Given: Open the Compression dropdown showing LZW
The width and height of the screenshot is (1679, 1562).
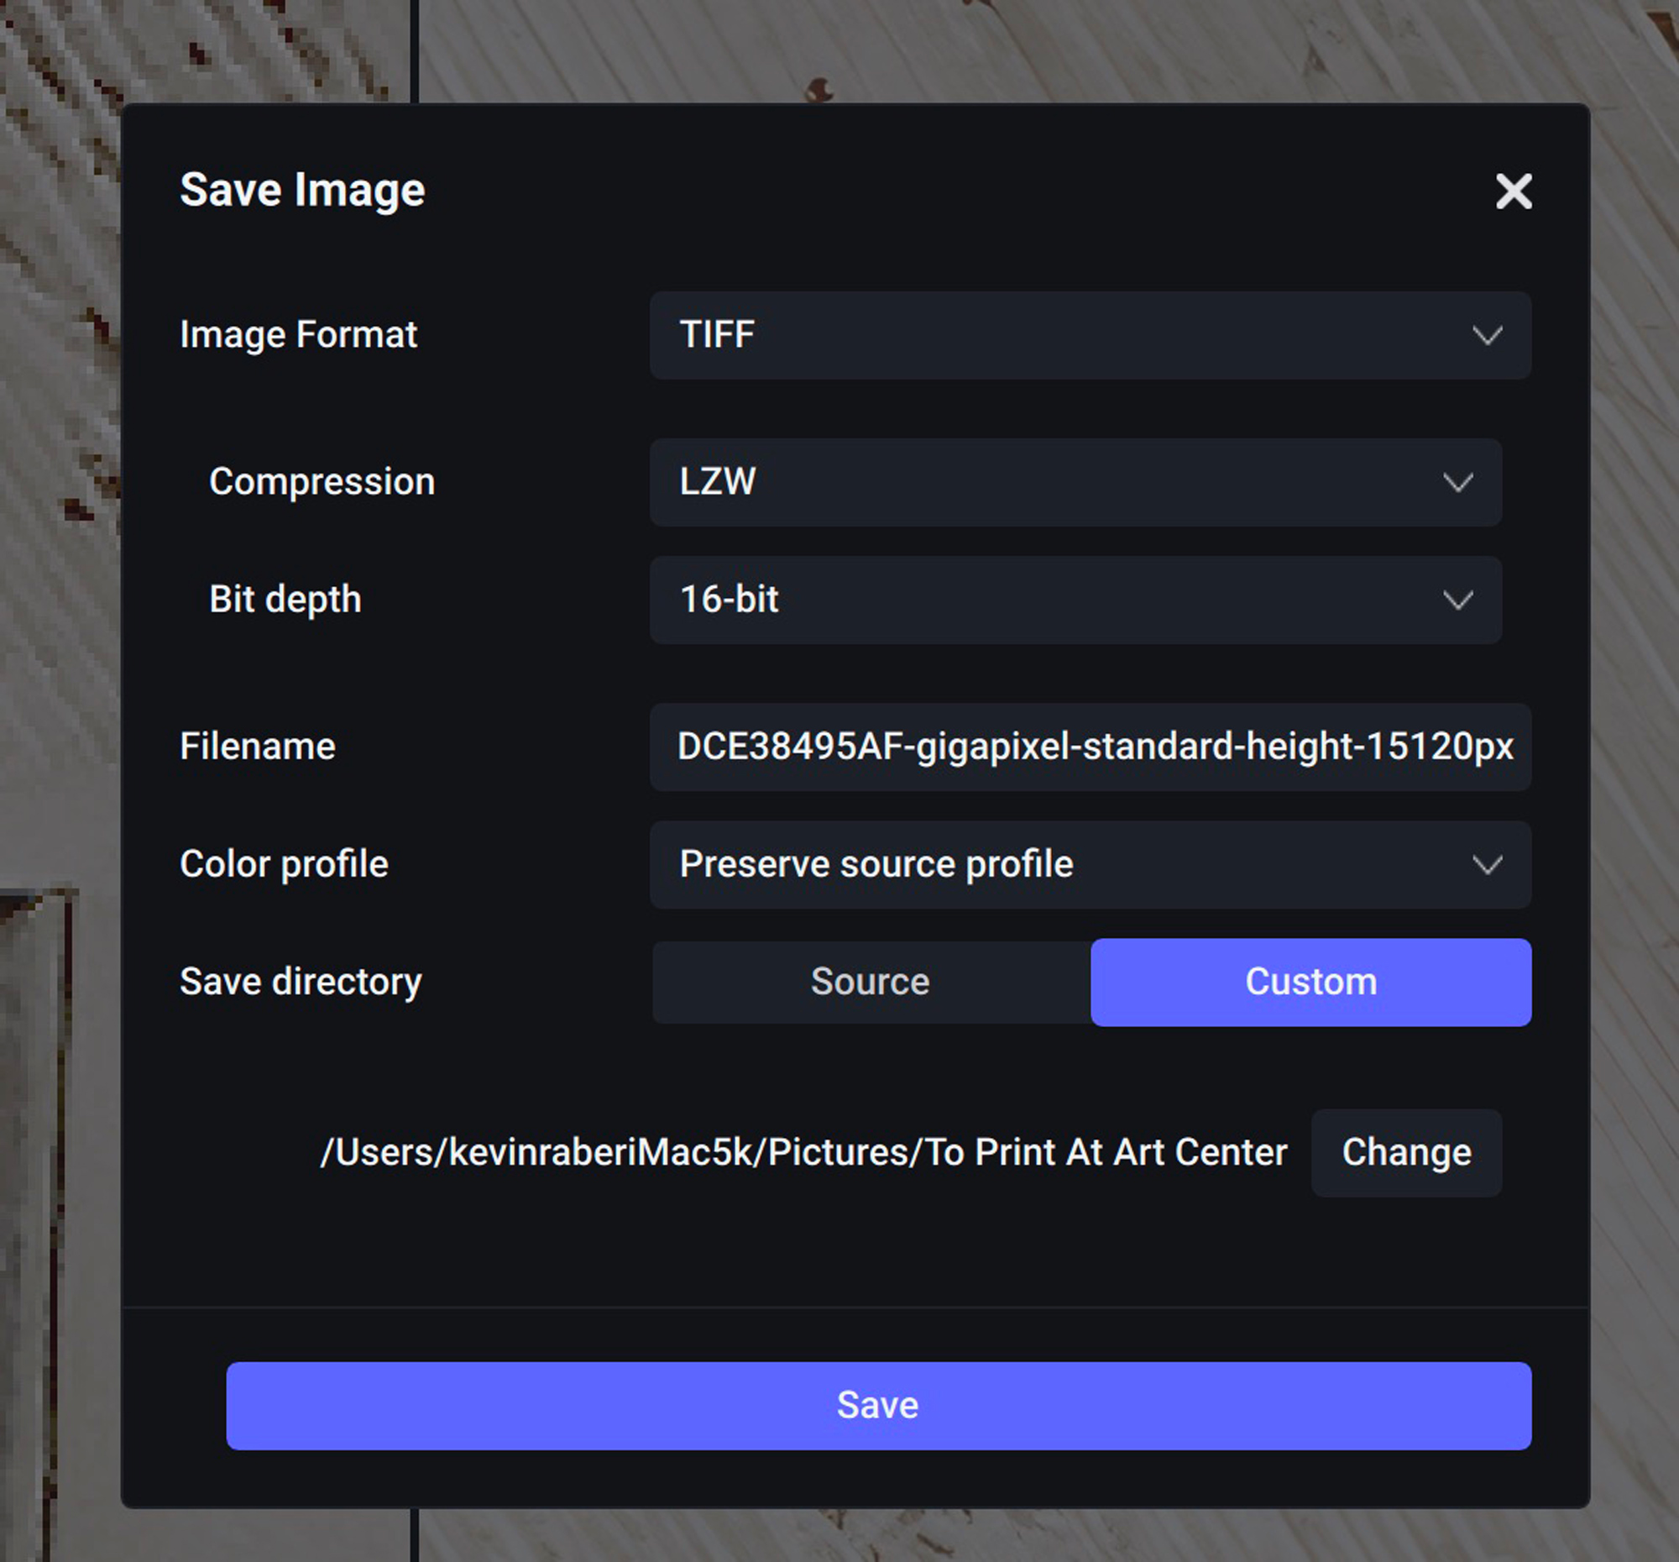Looking at the screenshot, I should pos(1075,481).
